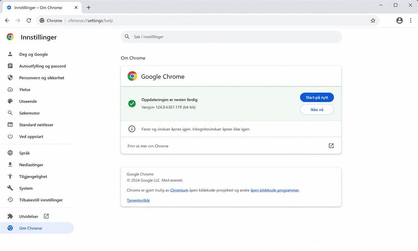Open the Chromium link
418x251 pixels.
coord(179,190)
